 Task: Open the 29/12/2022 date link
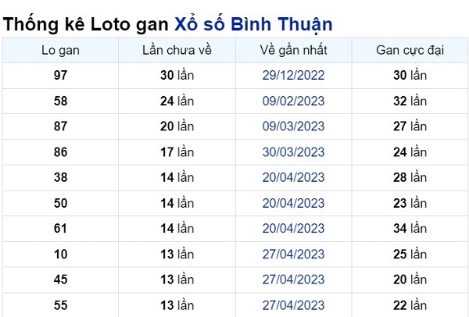[293, 75]
